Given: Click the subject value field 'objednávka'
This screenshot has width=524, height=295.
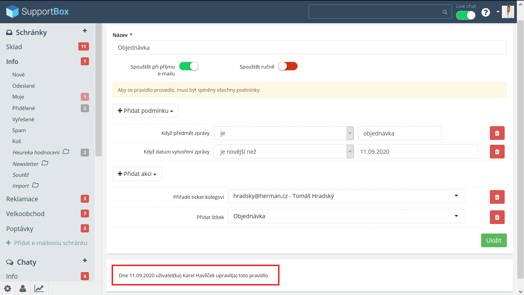Looking at the screenshot, I should tap(400, 133).
